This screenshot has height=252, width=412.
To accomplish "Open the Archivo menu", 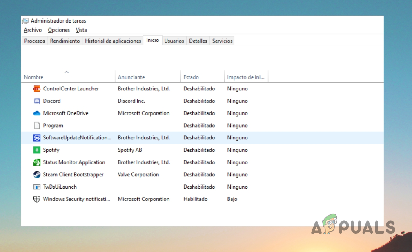I will [33, 30].
